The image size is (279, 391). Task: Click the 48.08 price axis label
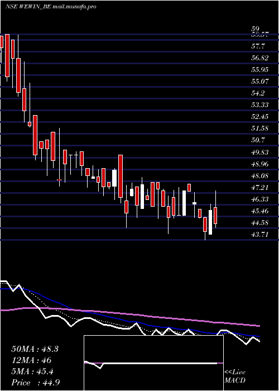(x=260, y=176)
